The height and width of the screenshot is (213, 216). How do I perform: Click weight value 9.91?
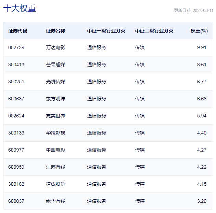click(x=202, y=47)
